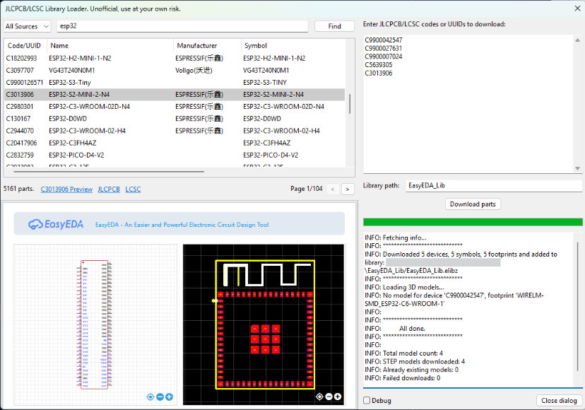Select row C130167 ESP32-D0WD
585x410 pixels.
[175, 119]
